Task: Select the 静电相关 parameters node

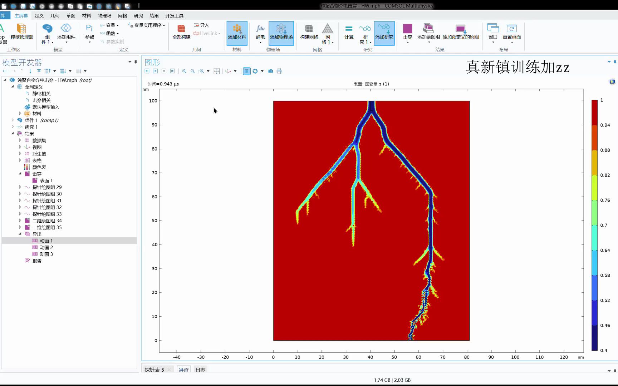Action: tap(41, 94)
